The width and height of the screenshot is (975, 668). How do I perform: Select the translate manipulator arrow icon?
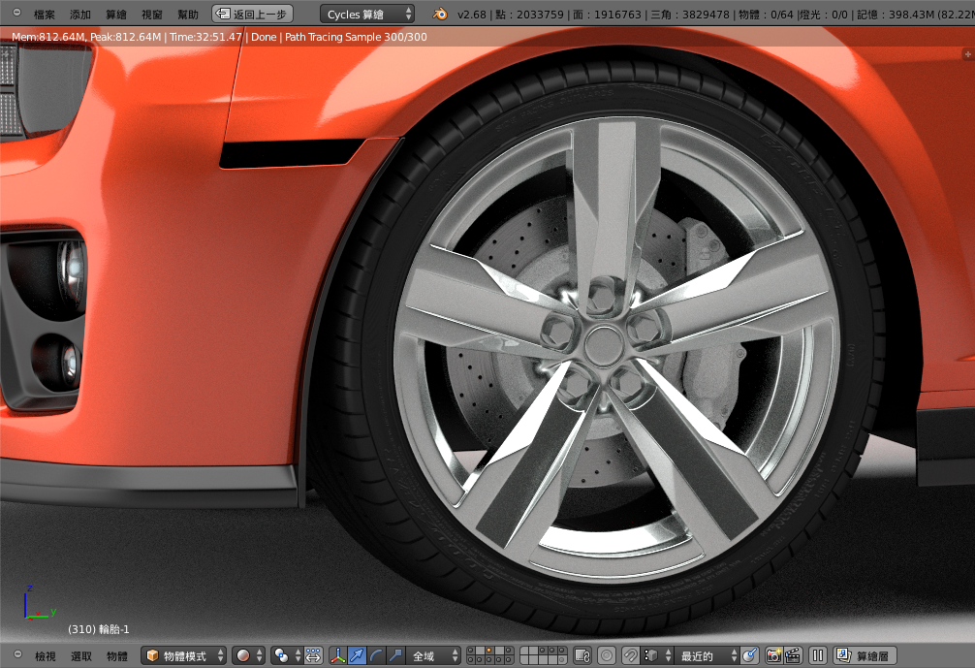(357, 656)
